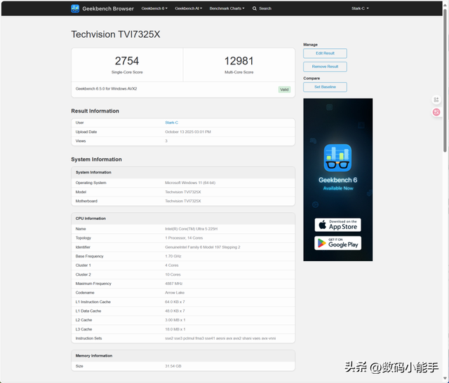This screenshot has height=383, width=449.
Task: Click the Valid status badge
Action: click(x=284, y=90)
